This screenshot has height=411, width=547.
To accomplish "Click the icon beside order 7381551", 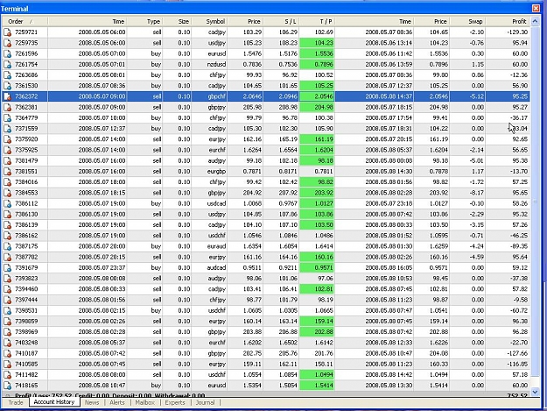I will (8, 172).
